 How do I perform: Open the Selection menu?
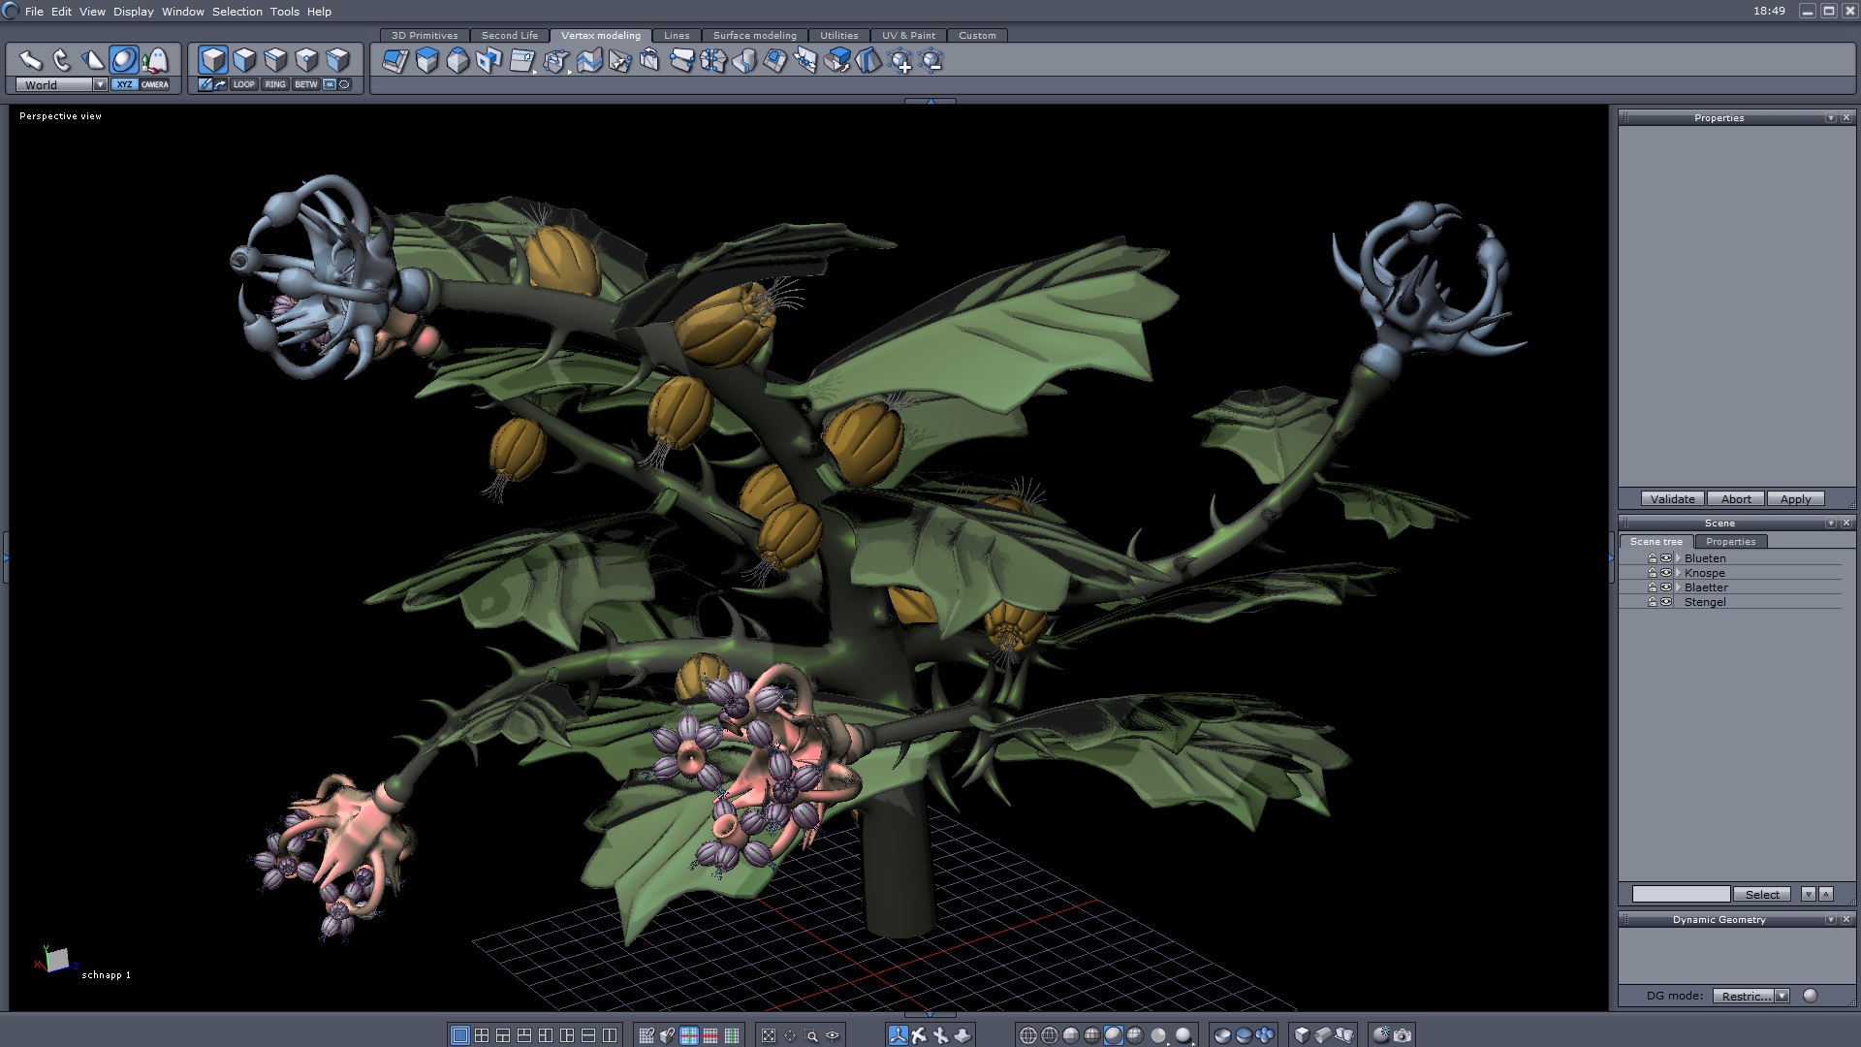[x=237, y=12]
